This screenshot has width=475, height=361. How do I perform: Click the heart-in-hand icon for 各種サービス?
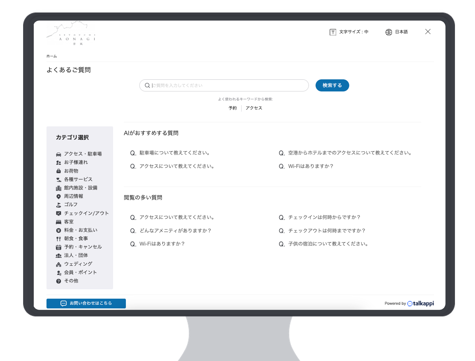(59, 179)
